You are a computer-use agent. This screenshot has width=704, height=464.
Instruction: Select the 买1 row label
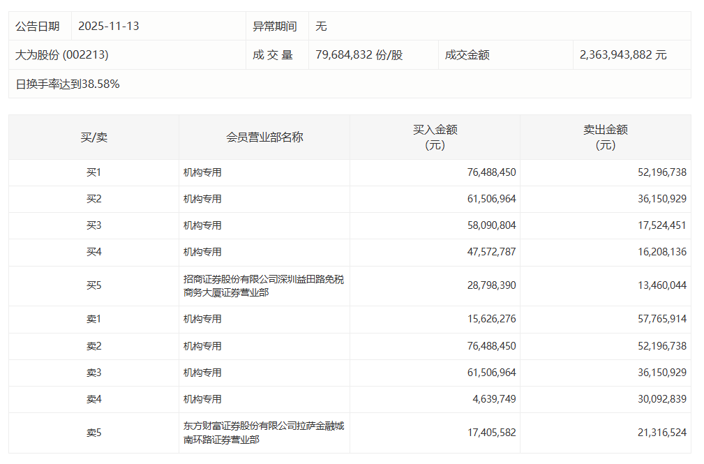(93, 172)
